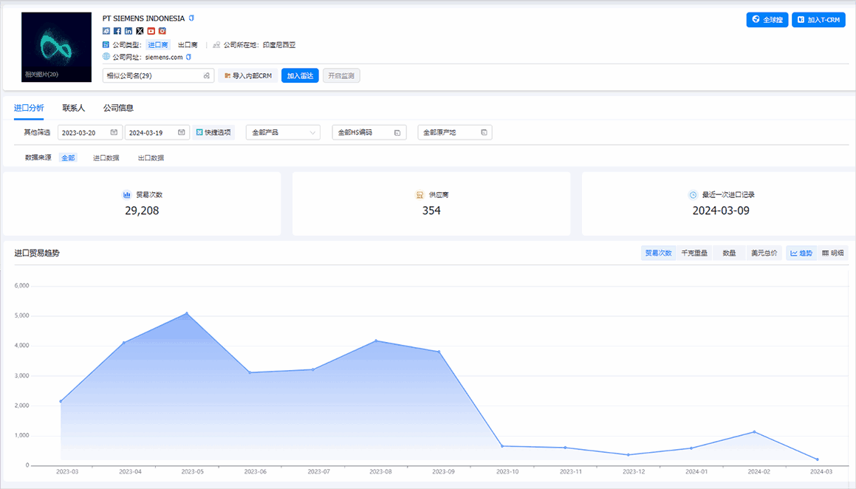Copy the siemens.com website address icon

click(188, 57)
